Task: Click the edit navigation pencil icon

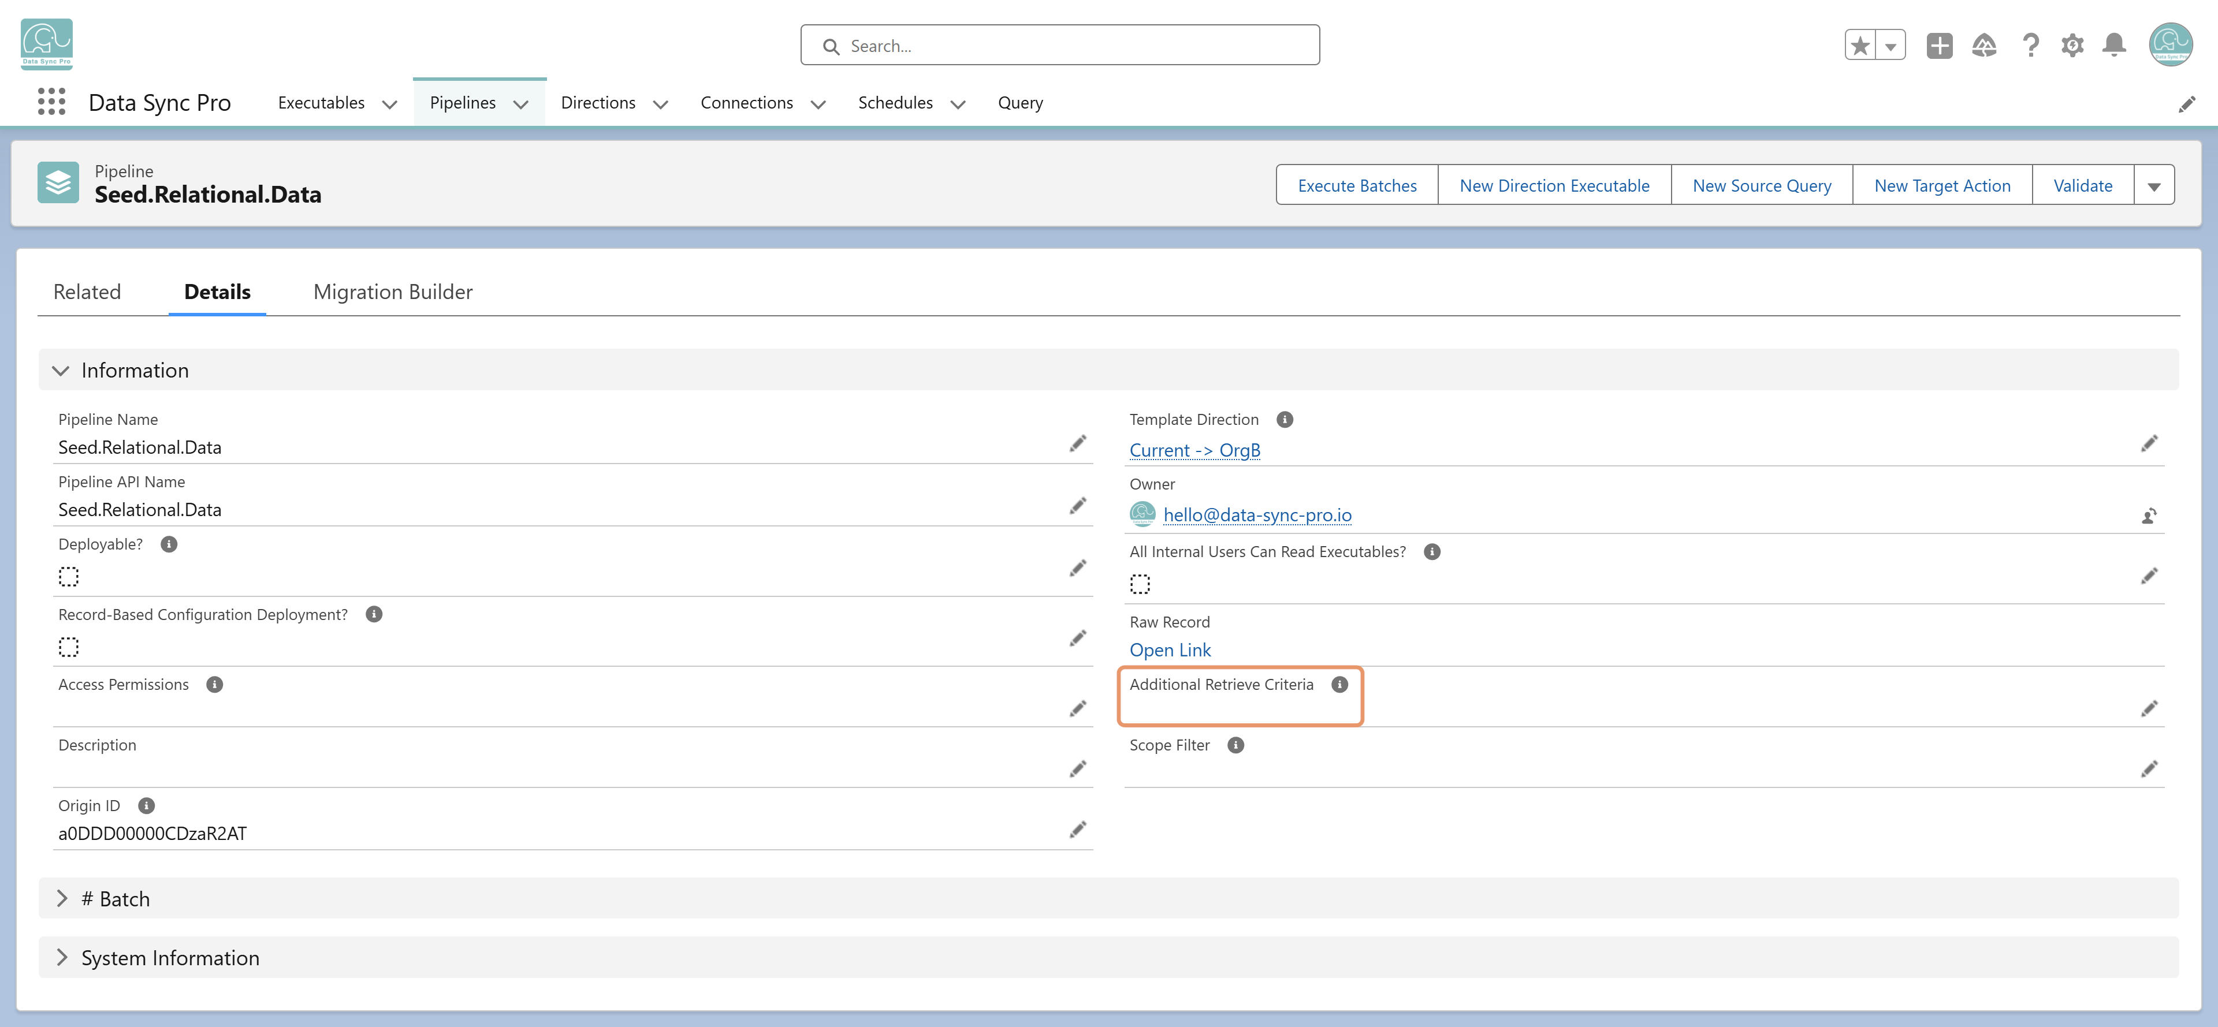Action: 2187,104
